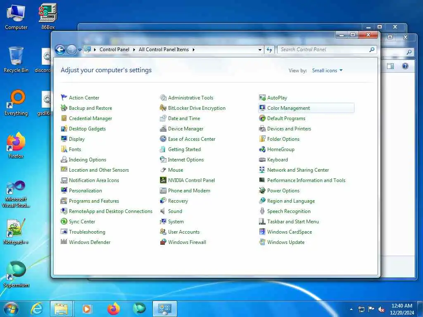The width and height of the screenshot is (423, 317).
Task: Open the AutoPlay icon
Action: [x=262, y=97]
